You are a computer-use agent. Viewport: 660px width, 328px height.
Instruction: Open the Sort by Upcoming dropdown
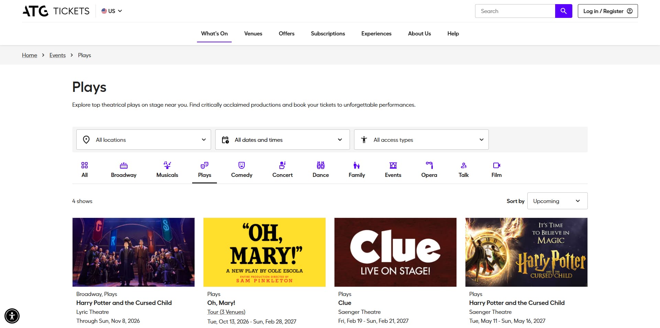pos(558,201)
